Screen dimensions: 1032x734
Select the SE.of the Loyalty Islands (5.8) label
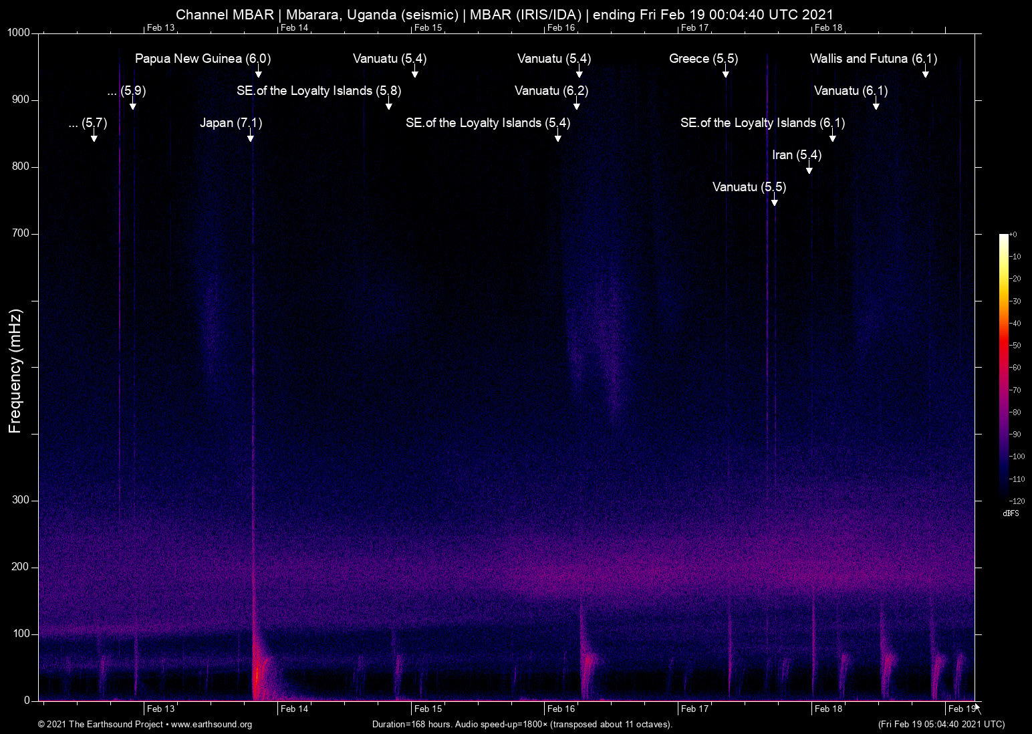319,91
